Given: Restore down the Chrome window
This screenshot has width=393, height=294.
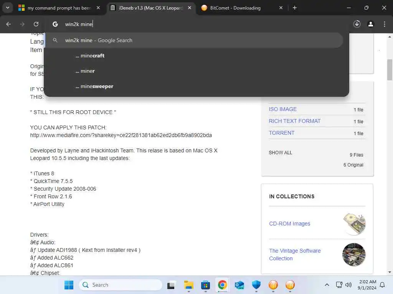Looking at the screenshot, I should tap(366, 8).
